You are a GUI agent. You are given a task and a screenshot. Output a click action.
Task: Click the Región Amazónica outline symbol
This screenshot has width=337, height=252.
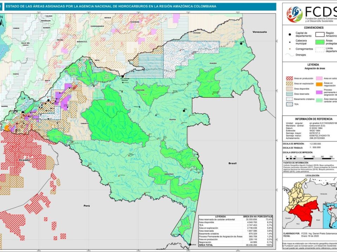tap(321, 34)
